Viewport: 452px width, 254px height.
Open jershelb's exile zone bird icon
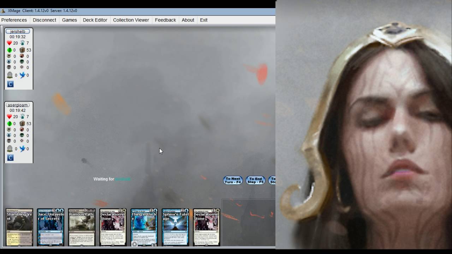pos(22,75)
